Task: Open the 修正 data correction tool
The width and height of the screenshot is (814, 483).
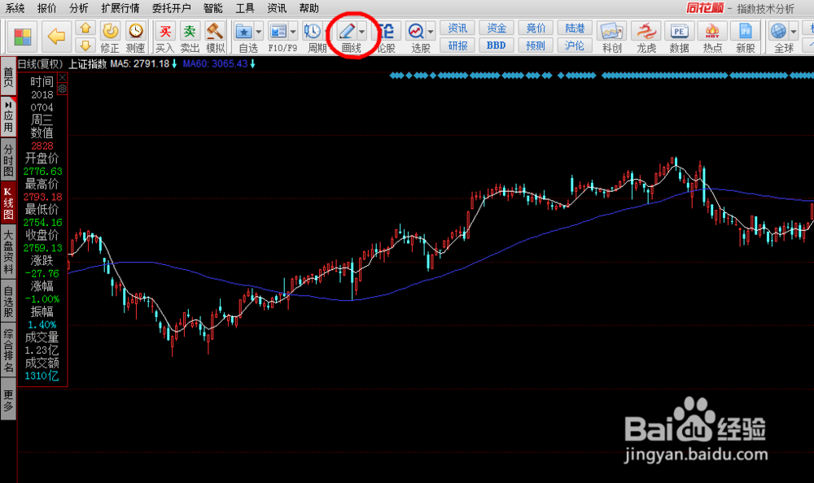Action: [x=110, y=37]
